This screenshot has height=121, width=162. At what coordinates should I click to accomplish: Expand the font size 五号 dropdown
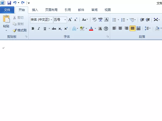coord(65,20)
